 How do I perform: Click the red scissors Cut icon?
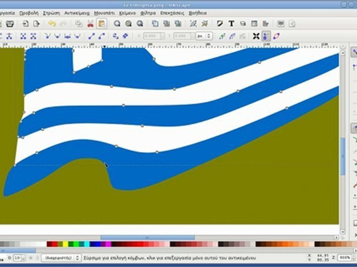pos(90,24)
